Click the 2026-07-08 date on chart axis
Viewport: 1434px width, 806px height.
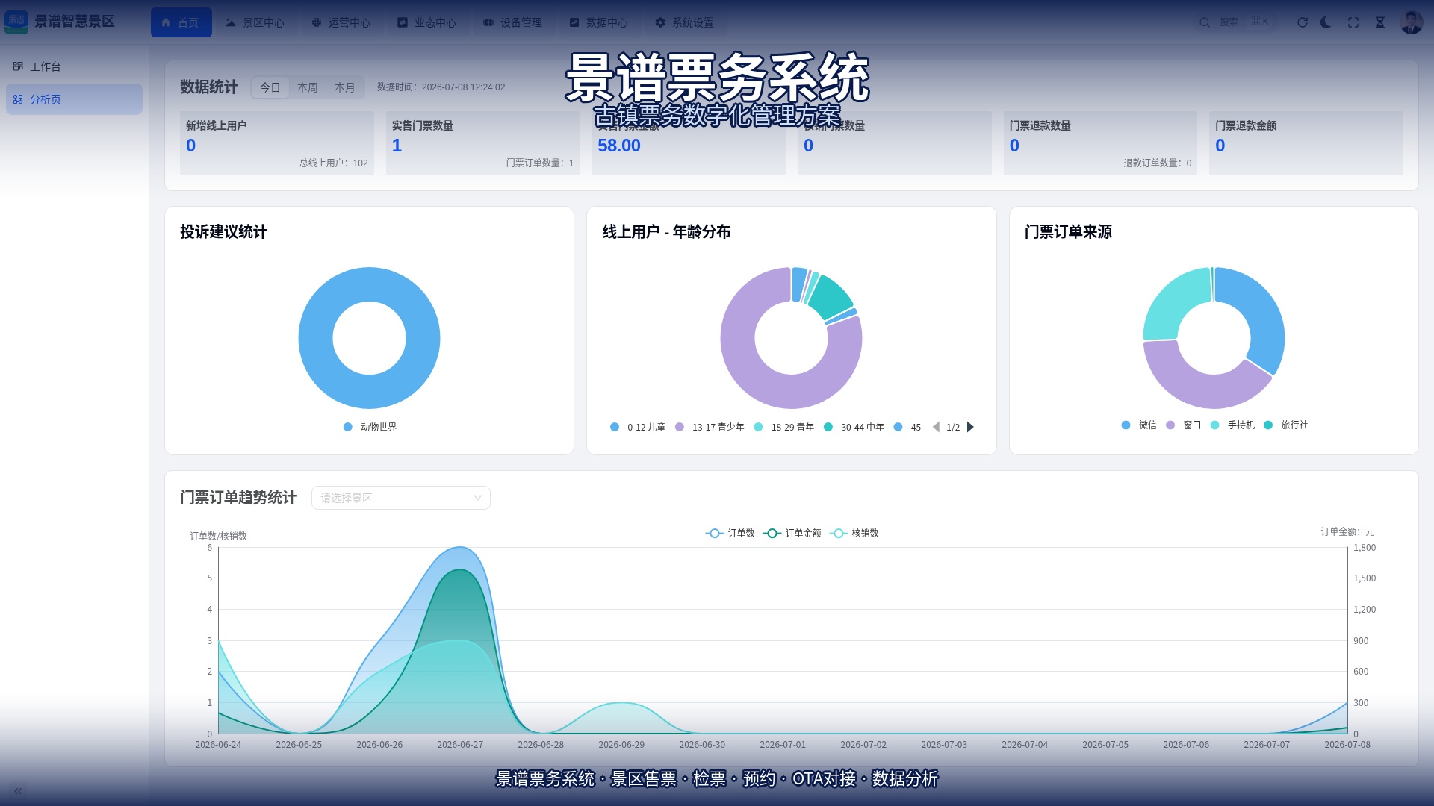[x=1347, y=745]
